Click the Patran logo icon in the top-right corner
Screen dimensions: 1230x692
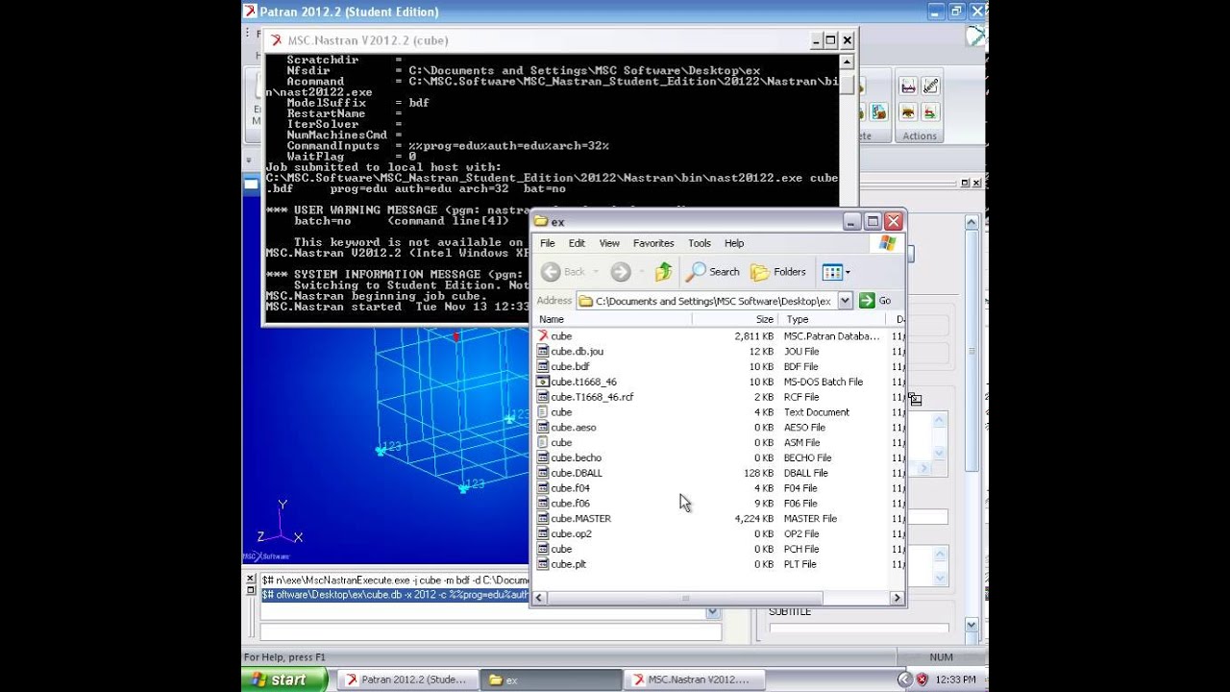[976, 36]
